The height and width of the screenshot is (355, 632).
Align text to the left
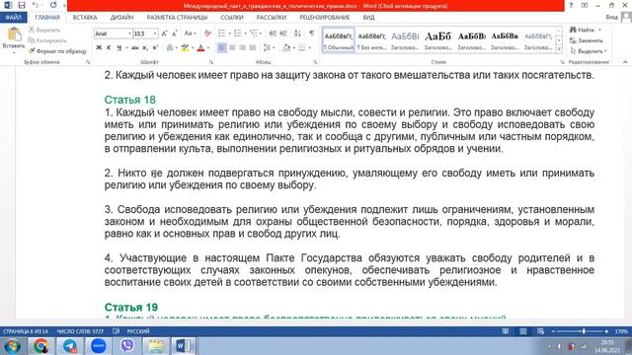pos(221,47)
